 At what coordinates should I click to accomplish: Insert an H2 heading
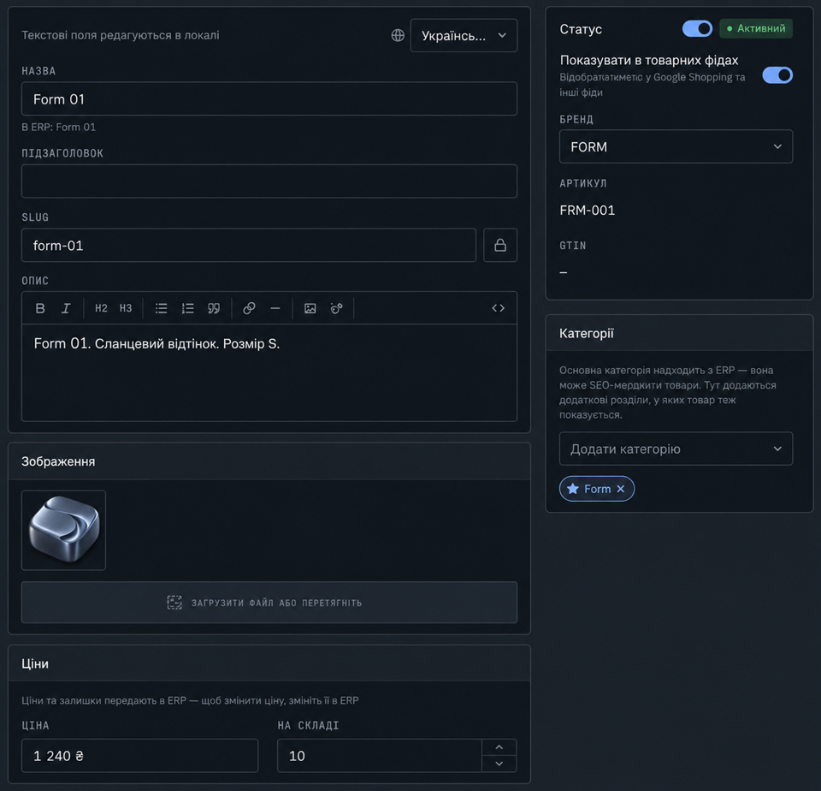pos(101,308)
